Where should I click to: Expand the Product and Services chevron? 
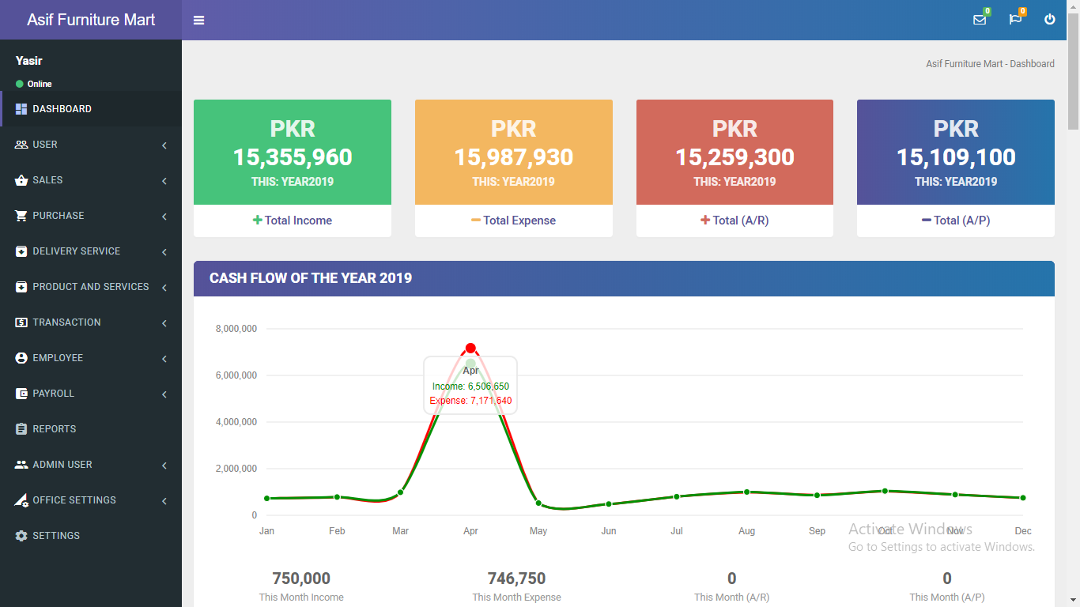click(164, 288)
